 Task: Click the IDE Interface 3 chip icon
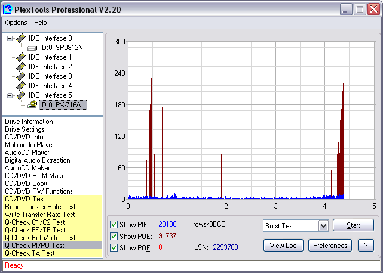click(x=21, y=76)
